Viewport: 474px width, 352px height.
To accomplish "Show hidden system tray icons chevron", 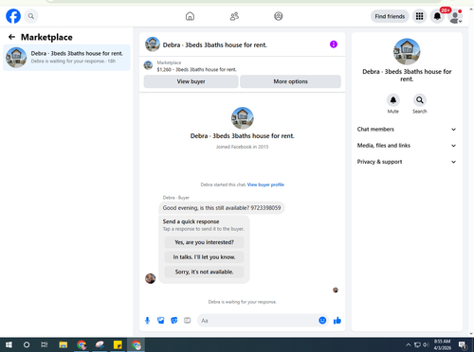I will 408,344.
